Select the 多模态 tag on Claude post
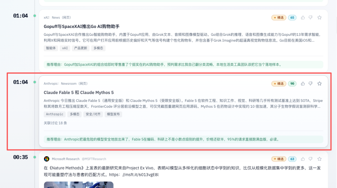This screenshot has width=337, height=188. point(75,114)
